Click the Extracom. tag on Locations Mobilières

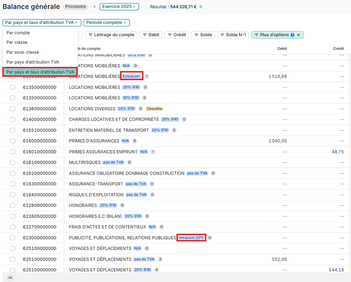click(x=131, y=76)
